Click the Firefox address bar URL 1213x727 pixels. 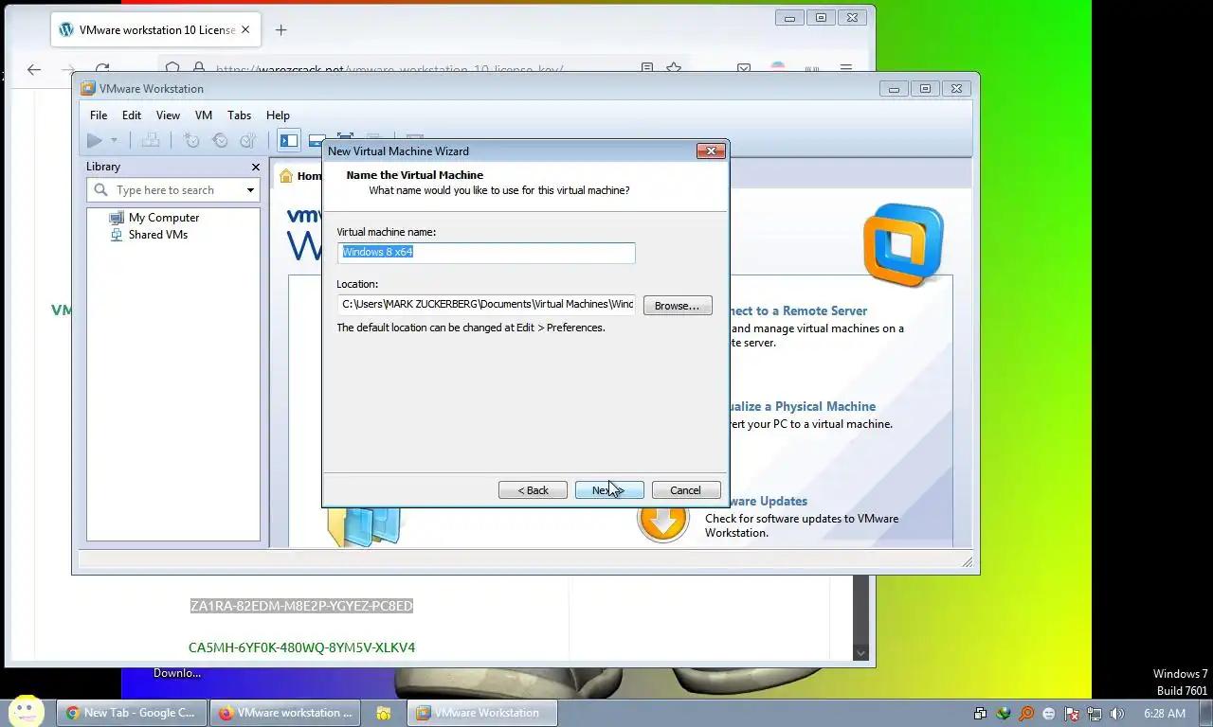click(x=389, y=69)
